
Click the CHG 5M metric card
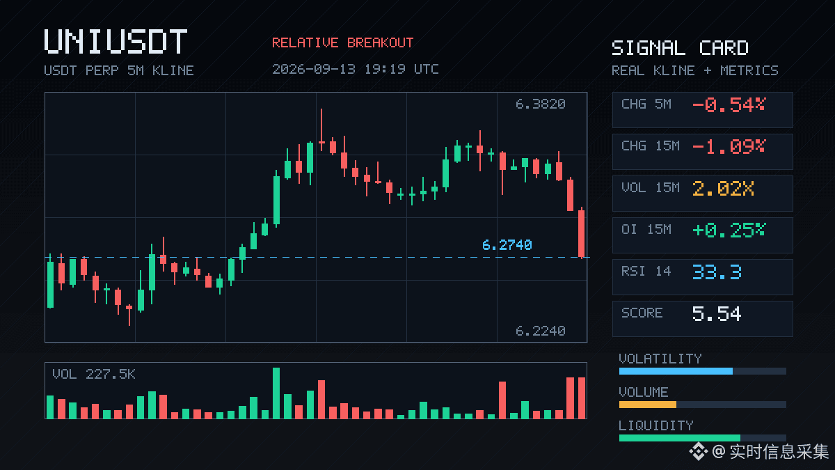click(x=702, y=109)
